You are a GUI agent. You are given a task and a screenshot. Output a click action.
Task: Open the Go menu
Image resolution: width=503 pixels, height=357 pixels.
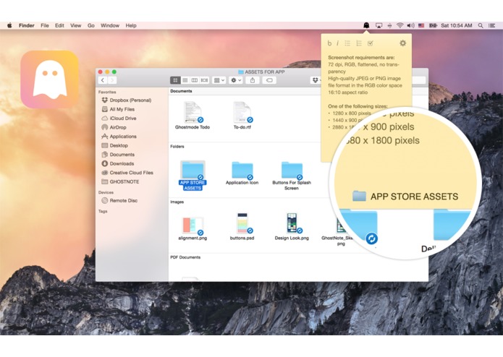click(x=91, y=25)
